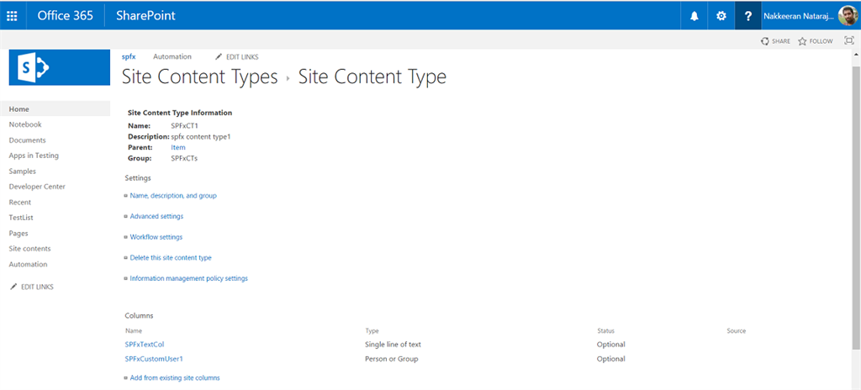The width and height of the screenshot is (861, 390).
Task: Open the Documents navigation item
Action: click(28, 140)
